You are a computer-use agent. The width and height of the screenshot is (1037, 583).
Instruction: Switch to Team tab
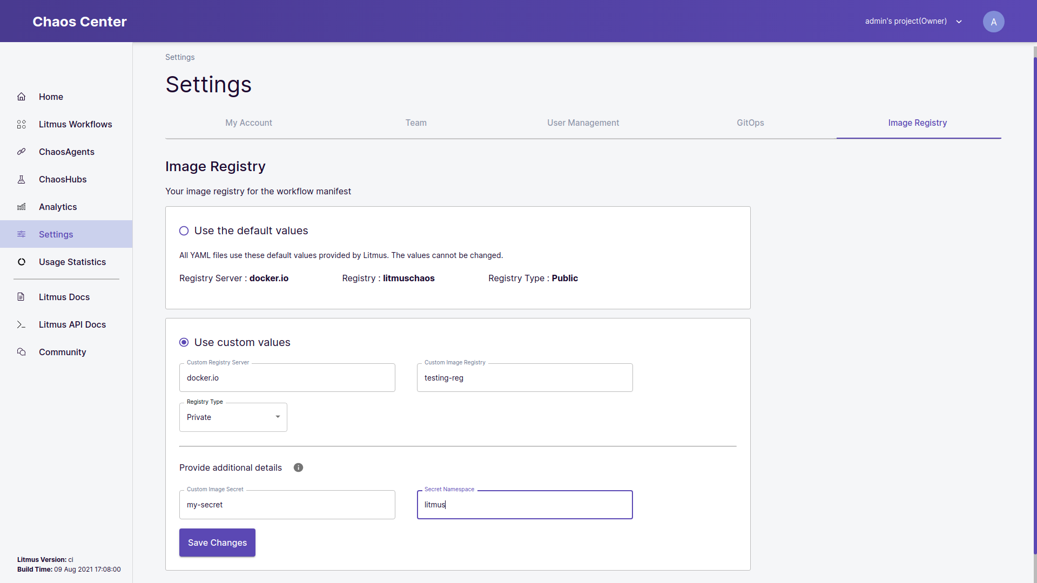[x=416, y=123]
